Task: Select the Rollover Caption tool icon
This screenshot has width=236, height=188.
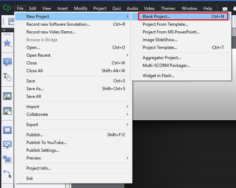Action: [7, 77]
